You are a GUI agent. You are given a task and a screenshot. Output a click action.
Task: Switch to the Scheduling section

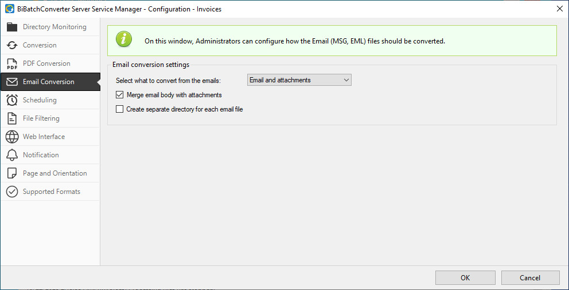40,100
